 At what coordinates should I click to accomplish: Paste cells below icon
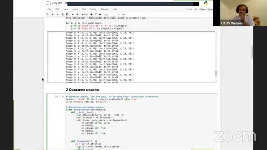point(67,15)
